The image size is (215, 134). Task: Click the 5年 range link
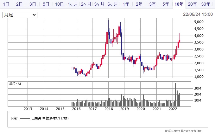pyautogui.click(x=166, y=4)
